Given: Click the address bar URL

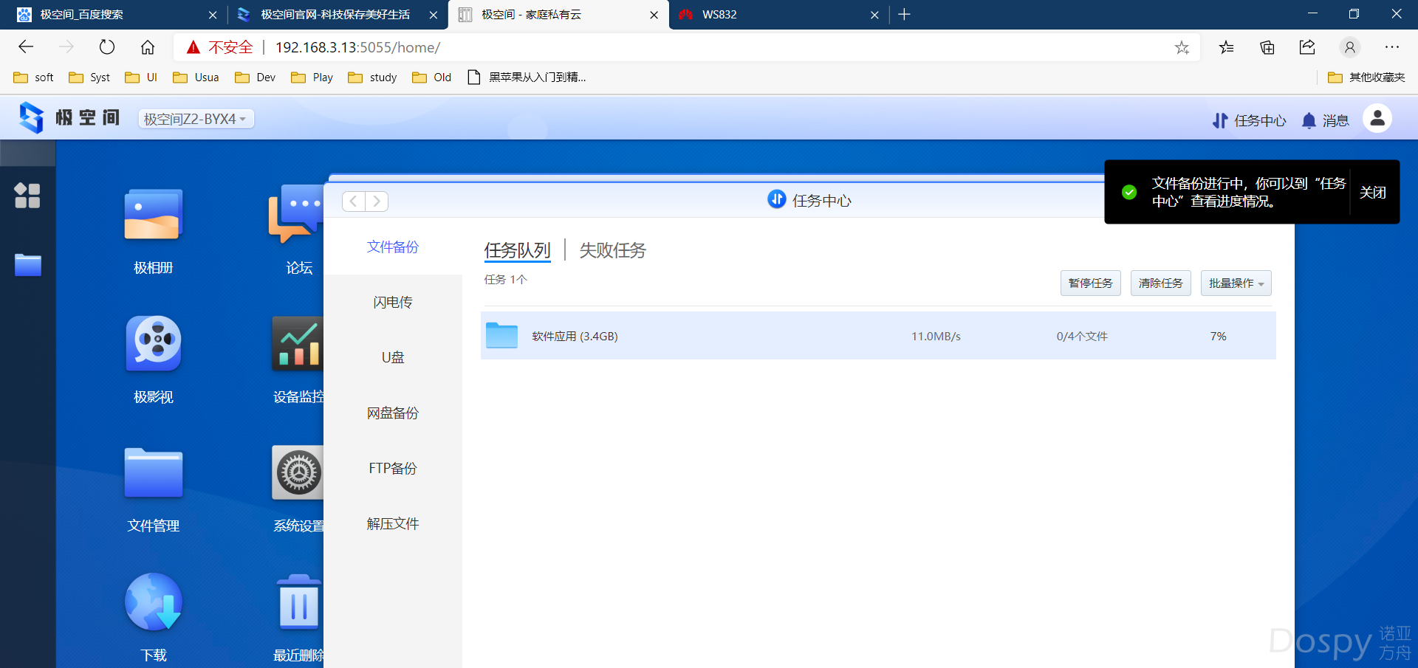Looking at the screenshot, I should (x=357, y=47).
